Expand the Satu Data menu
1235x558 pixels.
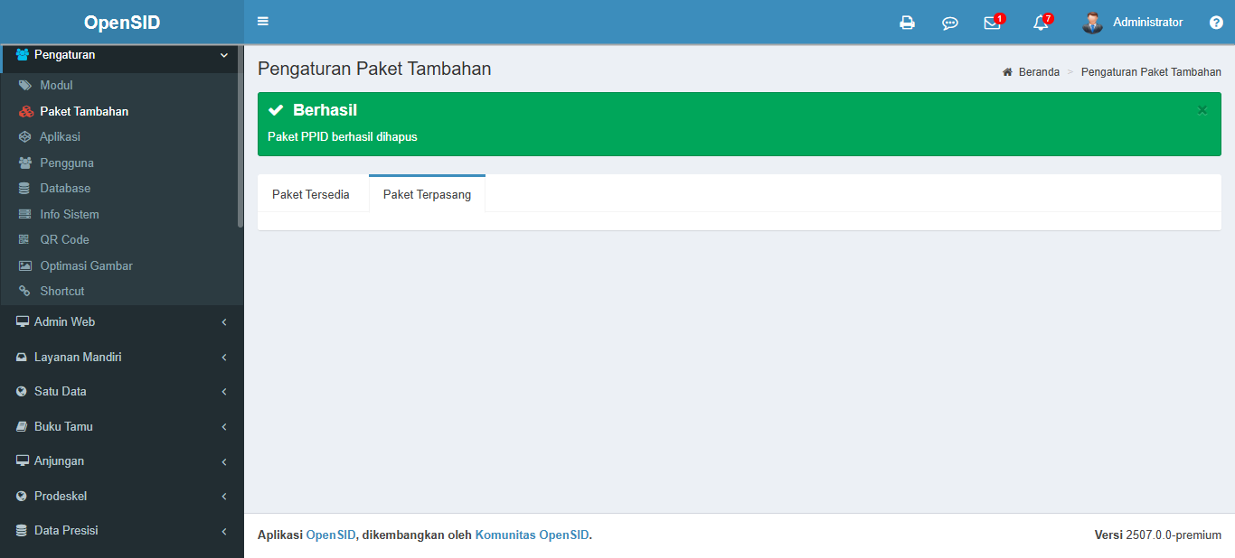[x=122, y=392]
